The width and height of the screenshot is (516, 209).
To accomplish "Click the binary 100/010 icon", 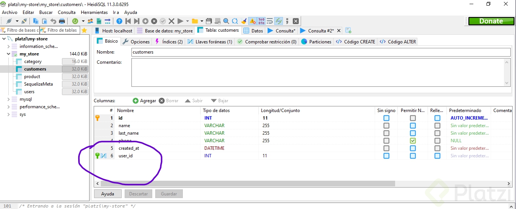I will pos(261,21).
